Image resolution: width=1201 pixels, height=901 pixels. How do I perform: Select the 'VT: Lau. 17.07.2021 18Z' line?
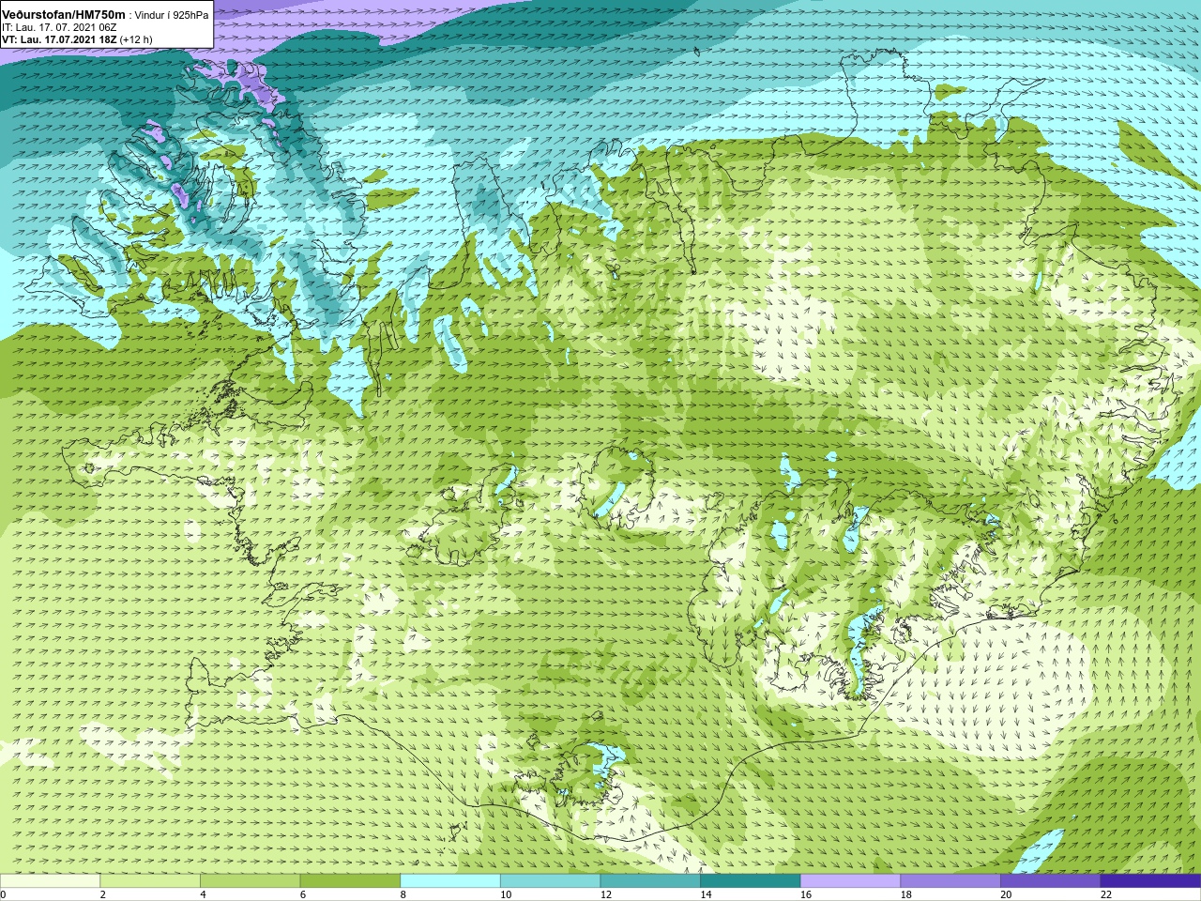click(x=59, y=39)
